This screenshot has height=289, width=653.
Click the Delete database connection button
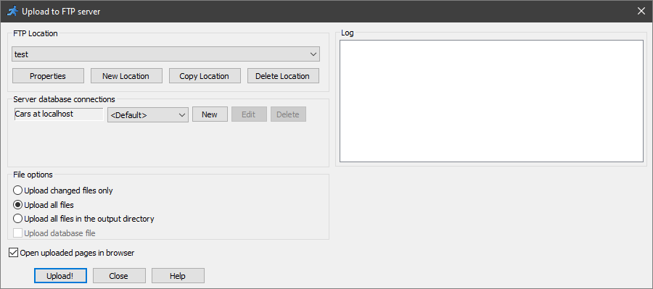288,114
